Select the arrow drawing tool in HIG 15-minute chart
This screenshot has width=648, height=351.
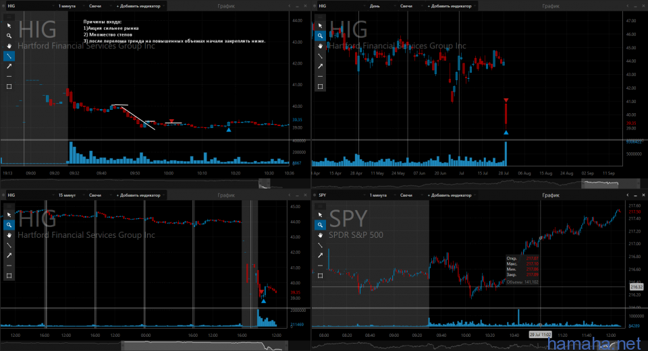9,255
